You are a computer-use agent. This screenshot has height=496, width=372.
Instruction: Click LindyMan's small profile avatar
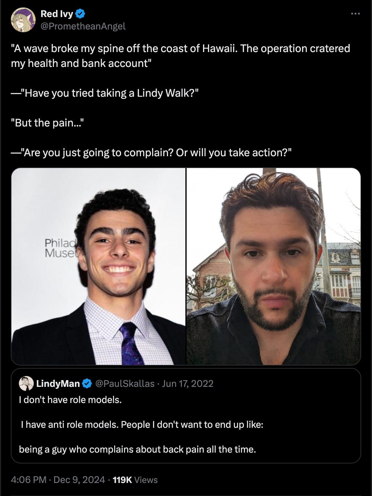26,383
